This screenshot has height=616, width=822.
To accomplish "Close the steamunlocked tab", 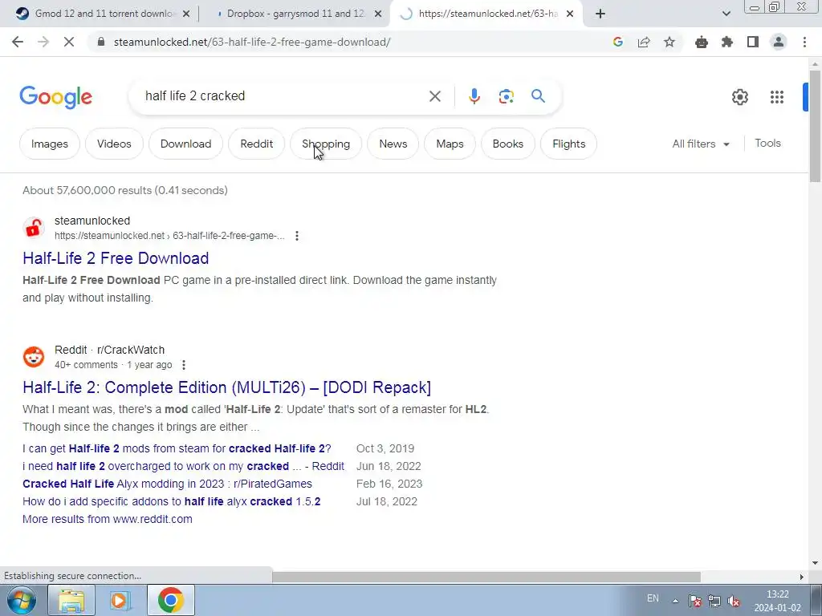I will pyautogui.click(x=570, y=14).
